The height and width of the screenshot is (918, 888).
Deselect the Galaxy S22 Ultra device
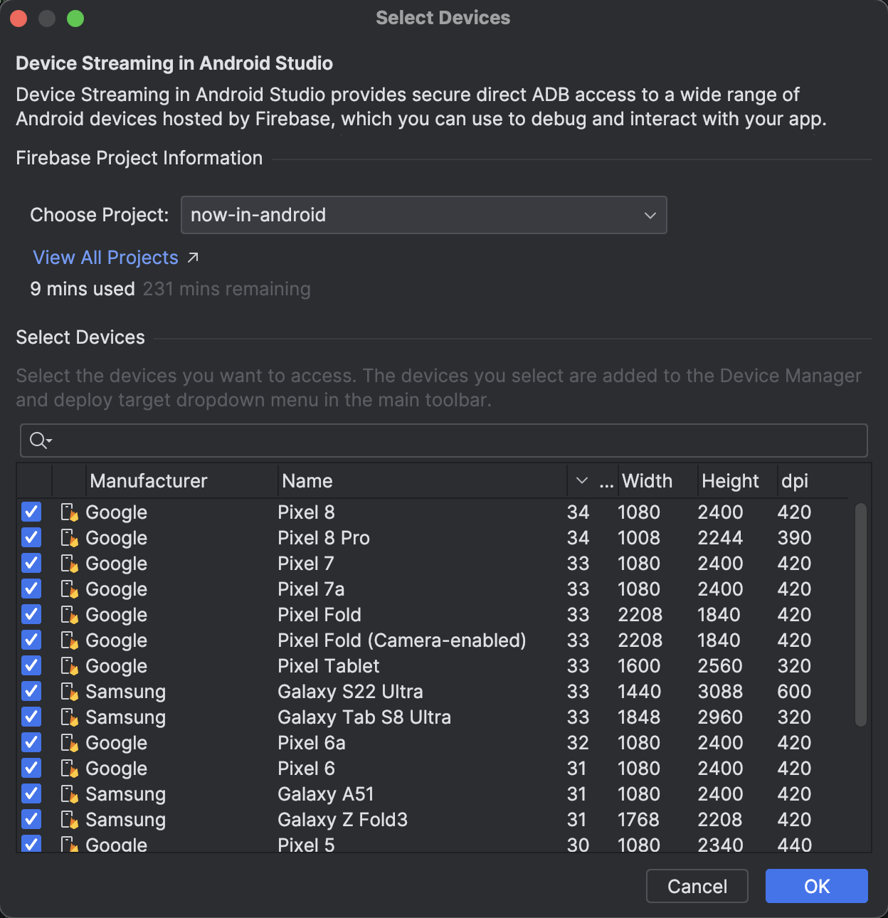(x=31, y=691)
